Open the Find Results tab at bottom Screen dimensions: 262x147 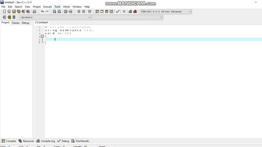coord(80,141)
